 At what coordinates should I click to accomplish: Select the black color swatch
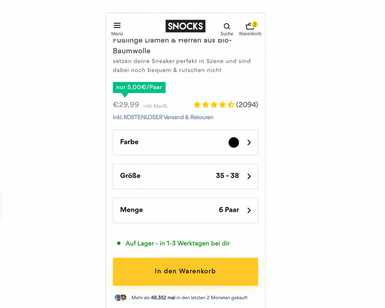coord(234,142)
